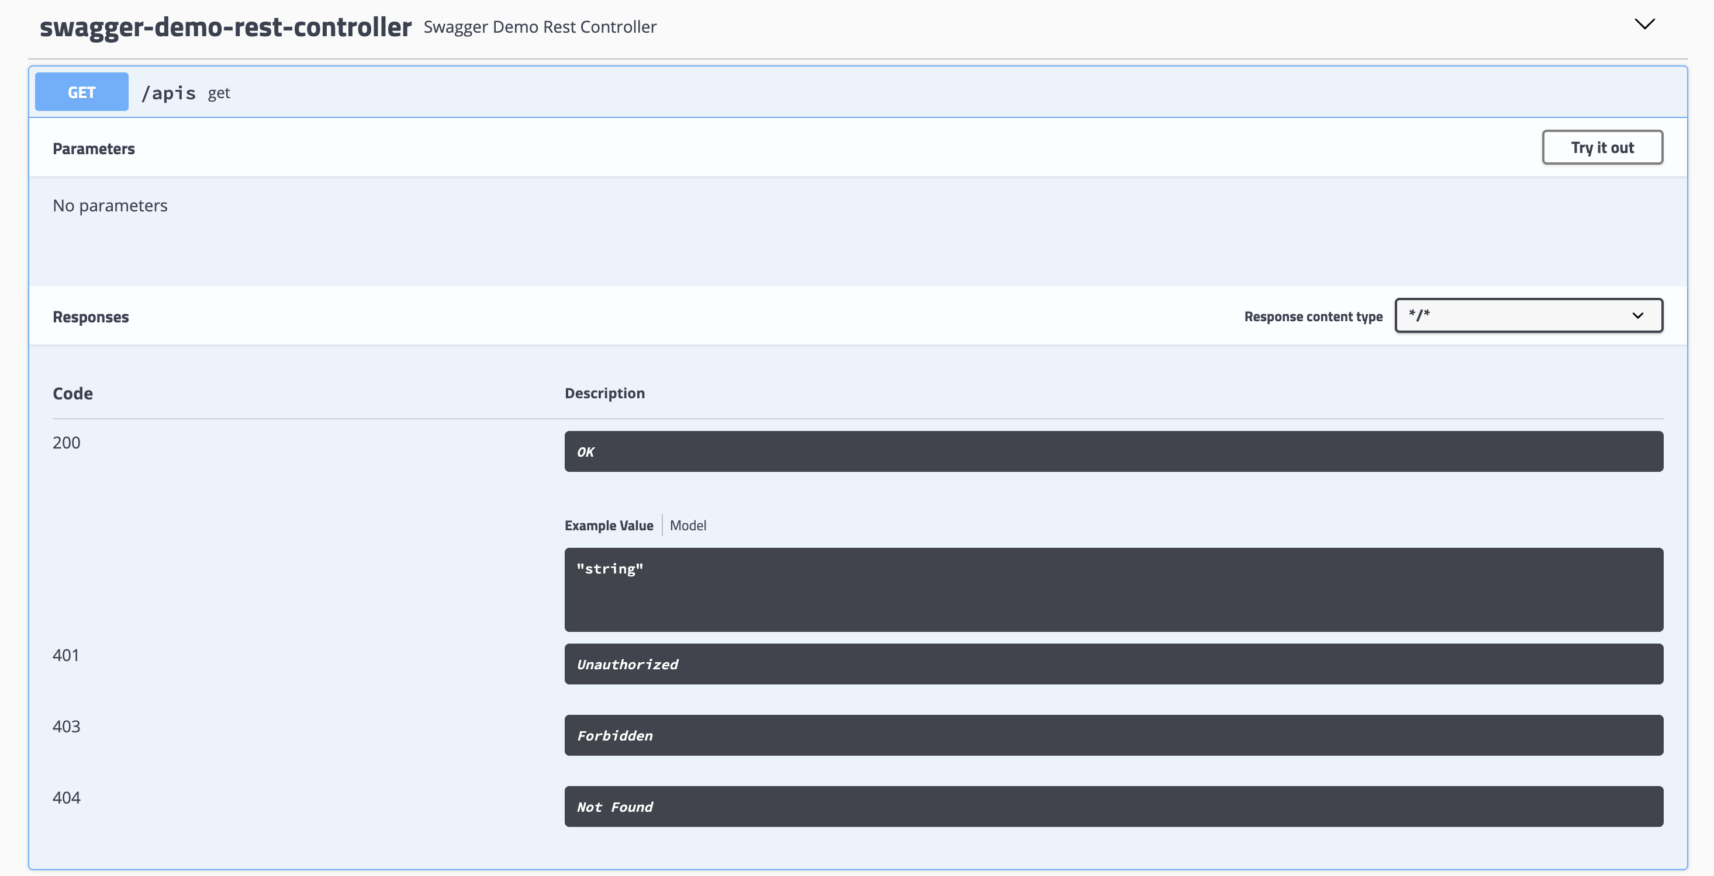Click the 401 response code
Image resolution: width=1714 pixels, height=876 pixels.
(66, 656)
